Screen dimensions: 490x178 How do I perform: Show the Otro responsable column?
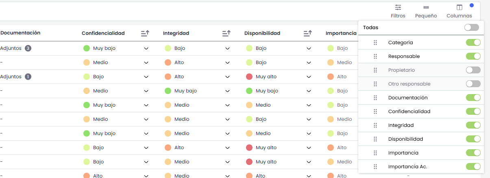tap(473, 84)
